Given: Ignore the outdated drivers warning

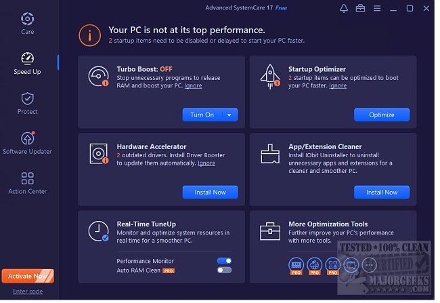Looking at the screenshot, I should click(x=206, y=163).
